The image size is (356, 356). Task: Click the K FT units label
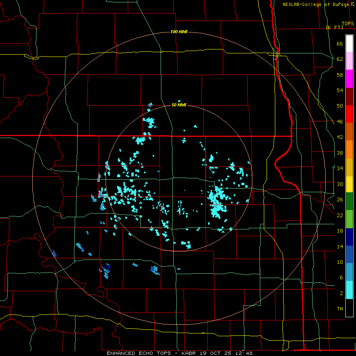click(334, 27)
